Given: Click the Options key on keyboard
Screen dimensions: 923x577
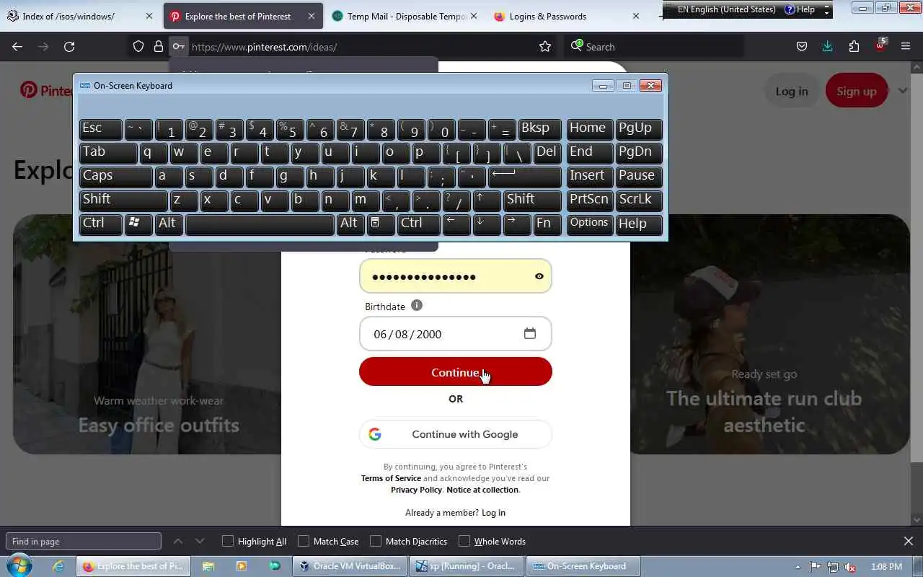Looking at the screenshot, I should pos(590,224).
